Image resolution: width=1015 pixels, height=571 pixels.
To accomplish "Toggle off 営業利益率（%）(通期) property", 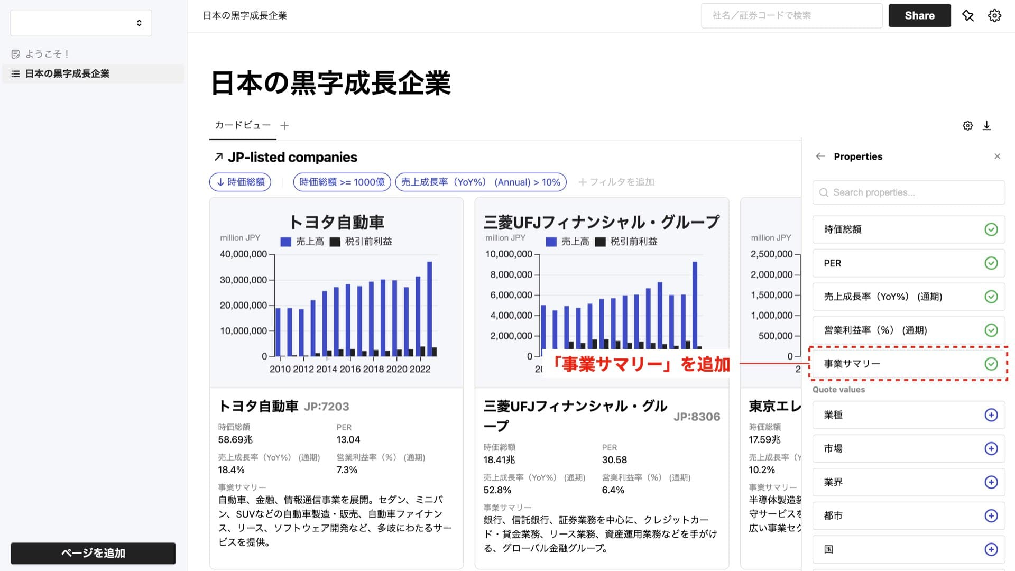I will [x=991, y=330].
